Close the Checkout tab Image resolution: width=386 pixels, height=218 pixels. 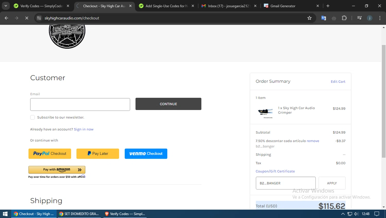(130, 6)
